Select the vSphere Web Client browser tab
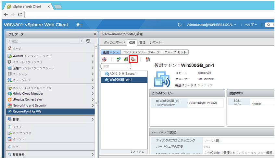Image resolution: width=276 pixels, height=159 pixels. pyautogui.click(x=27, y=6)
